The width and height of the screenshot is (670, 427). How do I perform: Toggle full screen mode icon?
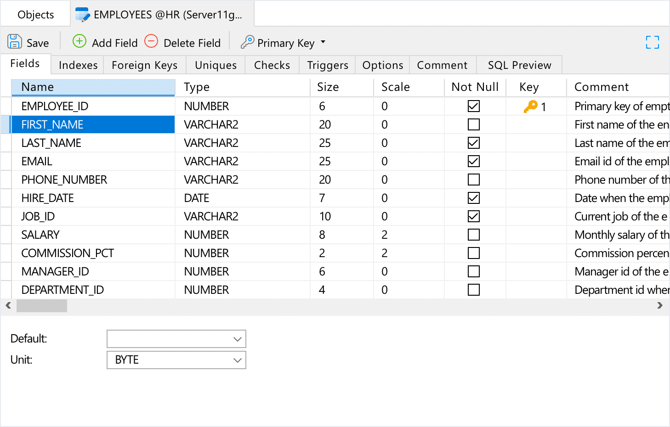(x=652, y=42)
